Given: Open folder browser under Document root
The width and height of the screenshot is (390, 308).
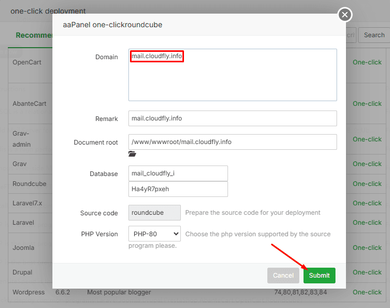Looking at the screenshot, I should click(x=132, y=154).
